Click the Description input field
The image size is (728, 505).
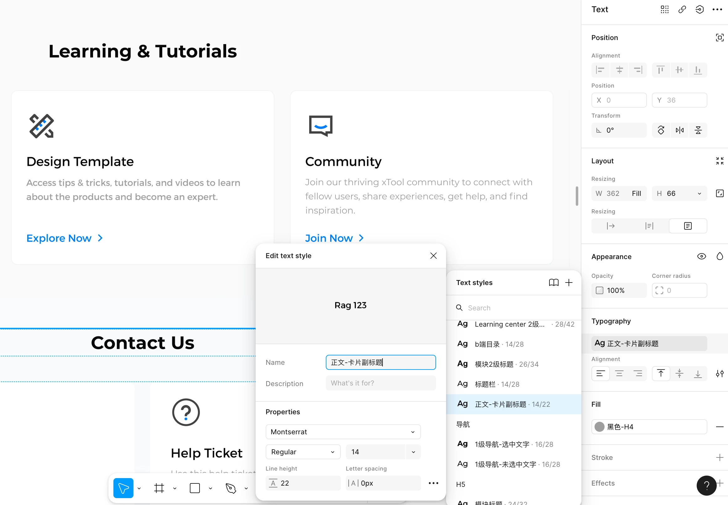tap(381, 383)
